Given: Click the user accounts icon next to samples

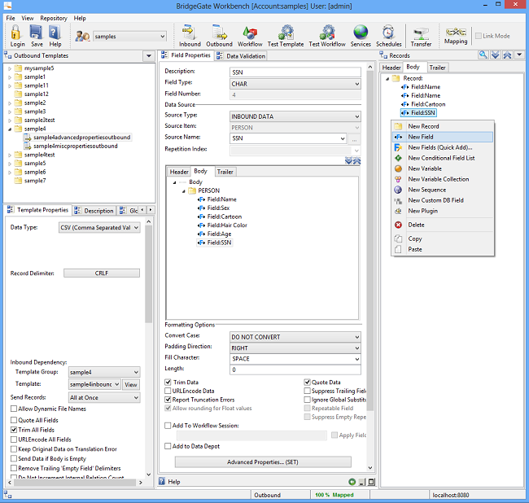Looking at the screenshot, I should (82, 36).
